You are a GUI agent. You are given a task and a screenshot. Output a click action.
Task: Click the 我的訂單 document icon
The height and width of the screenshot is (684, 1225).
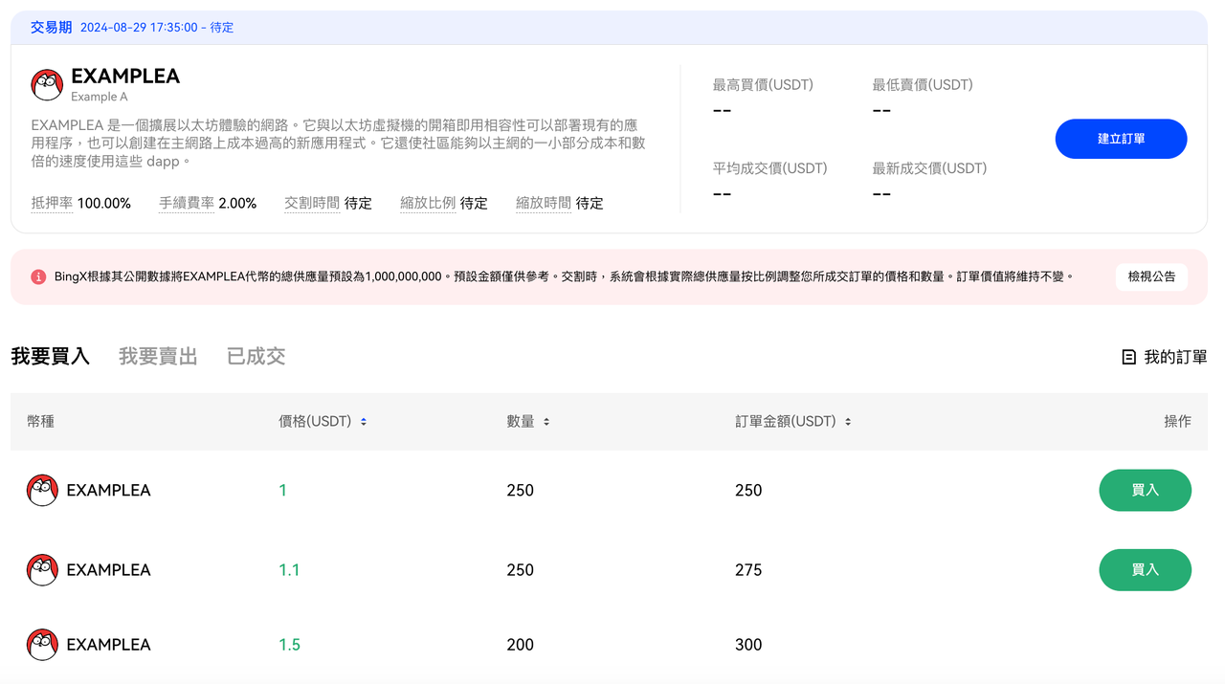point(1129,357)
